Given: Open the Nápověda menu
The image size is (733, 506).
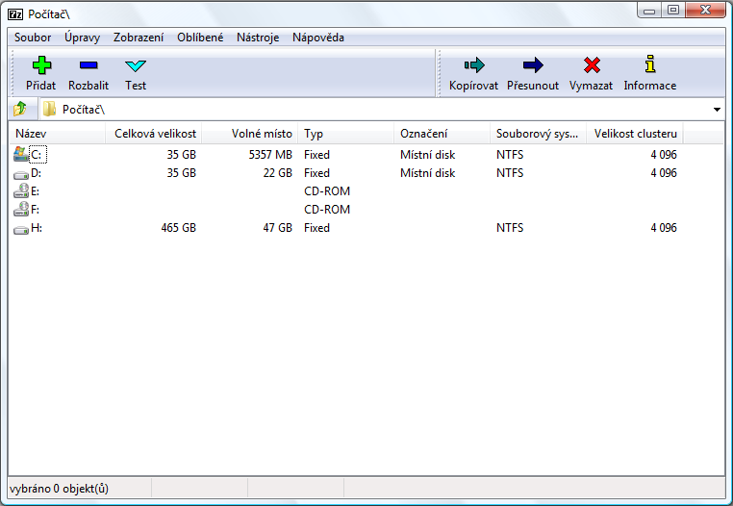Looking at the screenshot, I should click(318, 38).
